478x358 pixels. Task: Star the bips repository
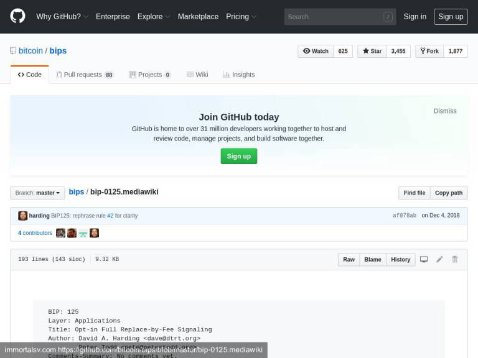[x=372, y=51]
